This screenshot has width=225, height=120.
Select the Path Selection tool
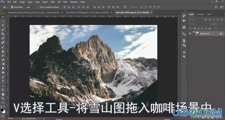pos(3,86)
